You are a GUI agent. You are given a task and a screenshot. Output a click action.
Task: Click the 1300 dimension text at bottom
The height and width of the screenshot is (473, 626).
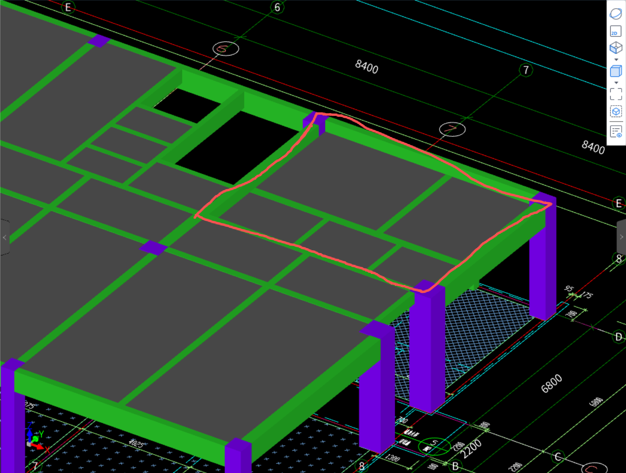point(393,458)
